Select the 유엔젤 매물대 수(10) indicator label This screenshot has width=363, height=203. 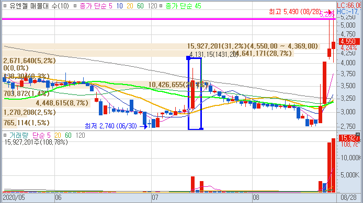click(x=39, y=6)
